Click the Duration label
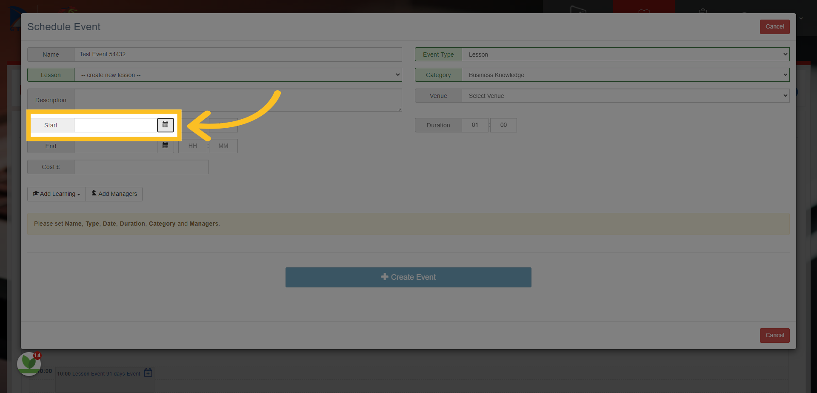Image resolution: width=817 pixels, height=393 pixels. pos(438,125)
